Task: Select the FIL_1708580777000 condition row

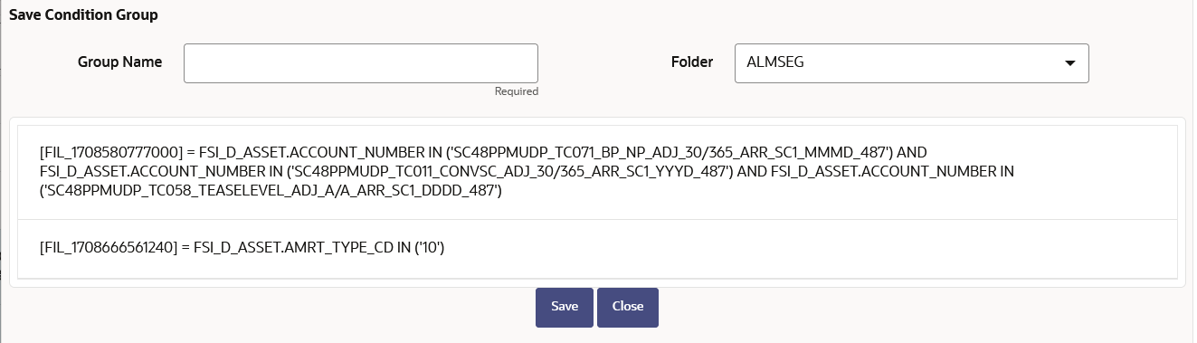Action: [x=597, y=172]
